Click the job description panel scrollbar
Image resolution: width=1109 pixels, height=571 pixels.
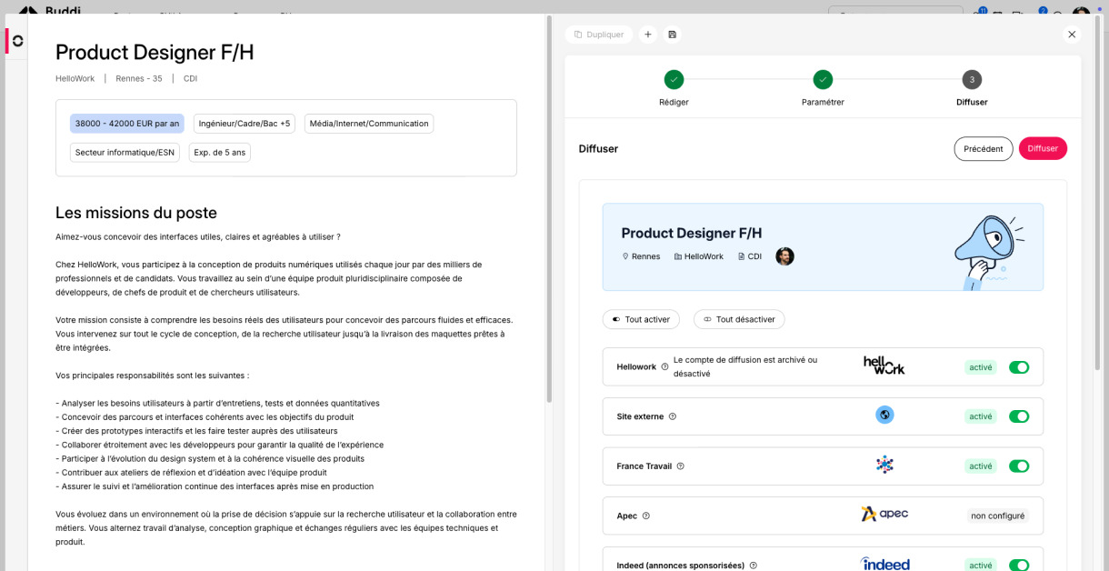549,209
